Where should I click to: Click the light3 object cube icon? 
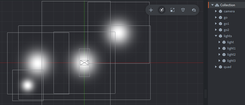(224, 61)
